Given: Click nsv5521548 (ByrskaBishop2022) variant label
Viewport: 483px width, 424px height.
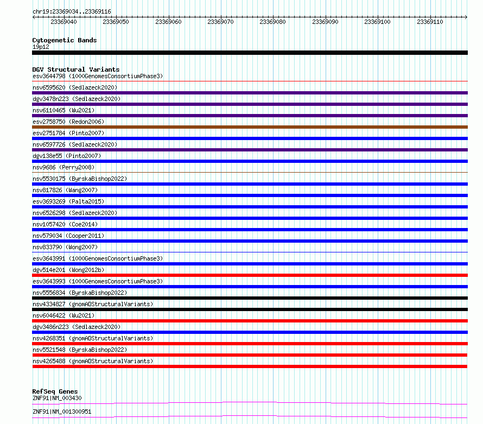Looking at the screenshot, I should tap(80, 350).
